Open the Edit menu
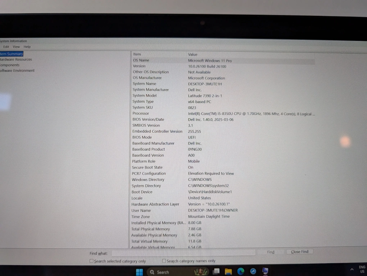Image resolution: width=367 pixels, height=276 pixels. pyautogui.click(x=6, y=47)
